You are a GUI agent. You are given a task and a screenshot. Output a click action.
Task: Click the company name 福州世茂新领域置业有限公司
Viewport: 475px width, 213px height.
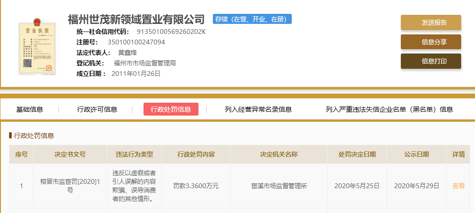(136, 19)
